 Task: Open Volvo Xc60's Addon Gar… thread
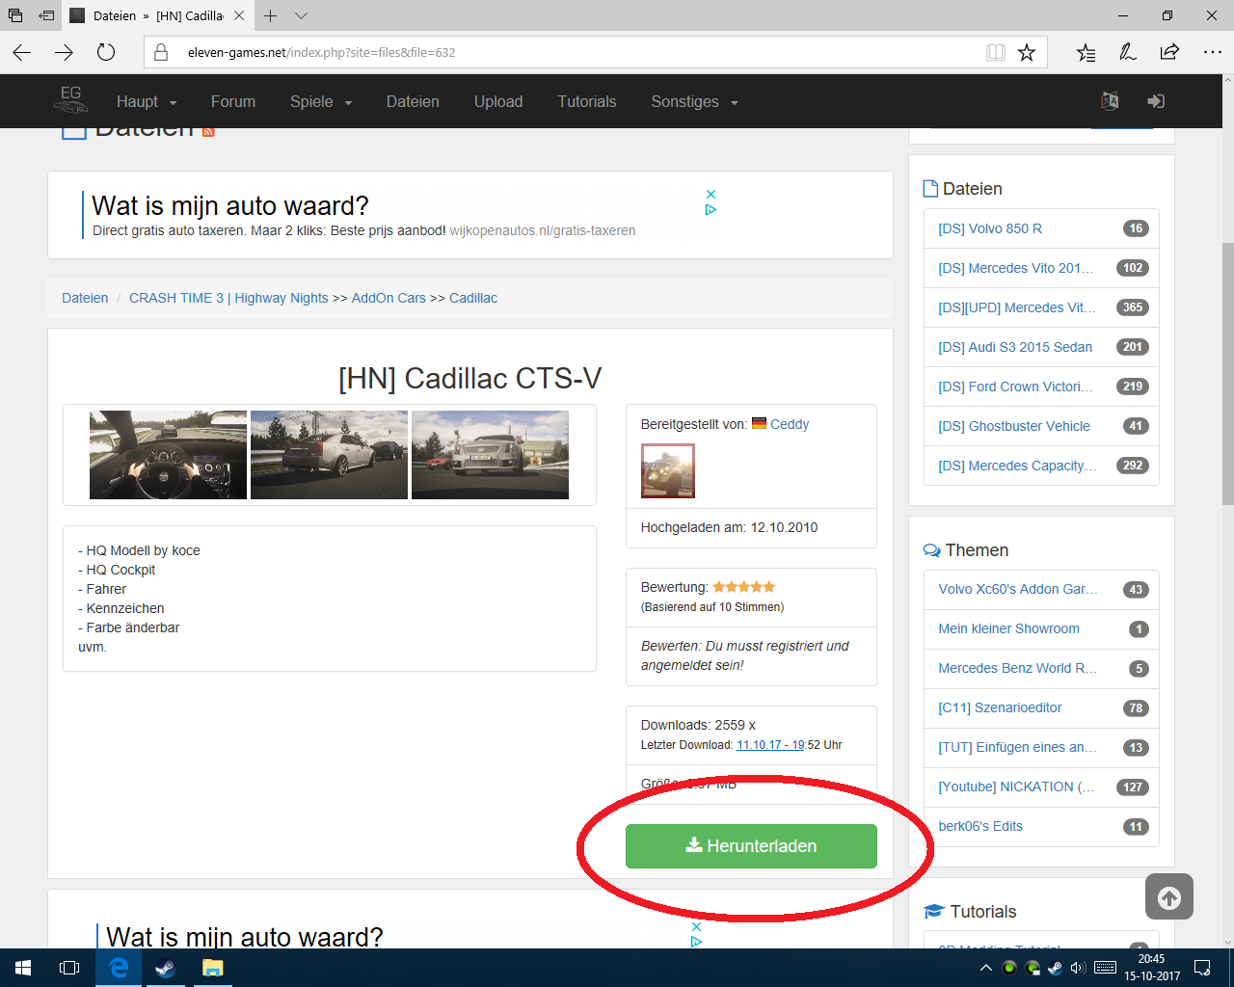[1018, 589]
